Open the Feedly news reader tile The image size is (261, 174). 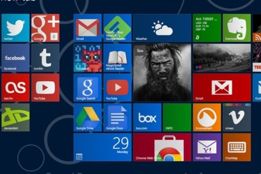click(x=117, y=28)
